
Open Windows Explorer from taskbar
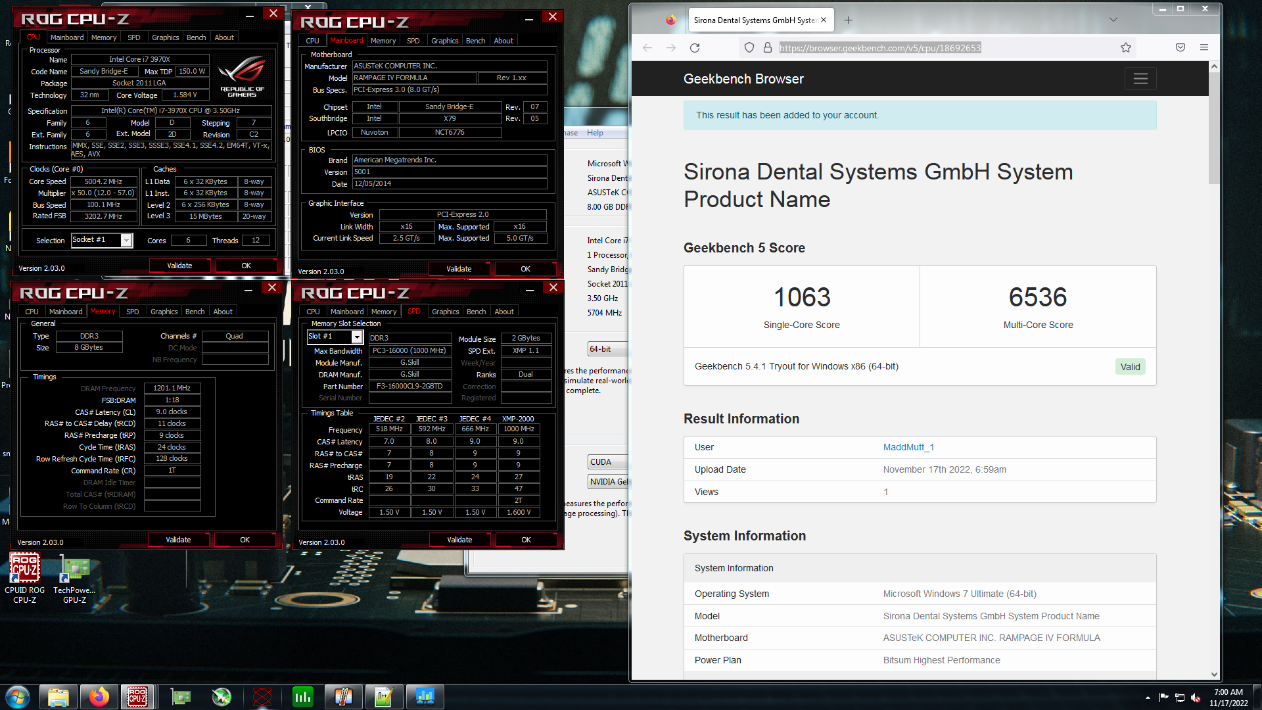pos(58,697)
